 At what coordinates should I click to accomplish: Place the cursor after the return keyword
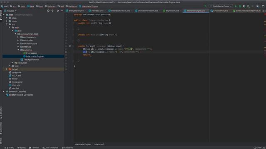point(90,55)
